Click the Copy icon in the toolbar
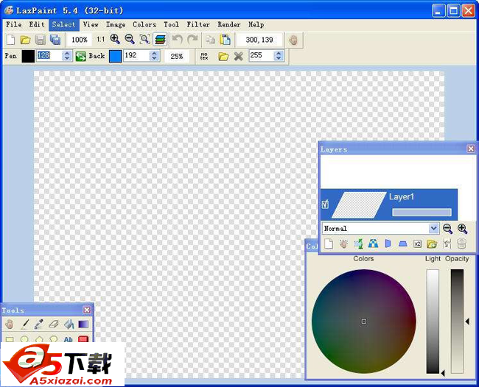Viewport: 479px width, 387px height. [x=210, y=39]
